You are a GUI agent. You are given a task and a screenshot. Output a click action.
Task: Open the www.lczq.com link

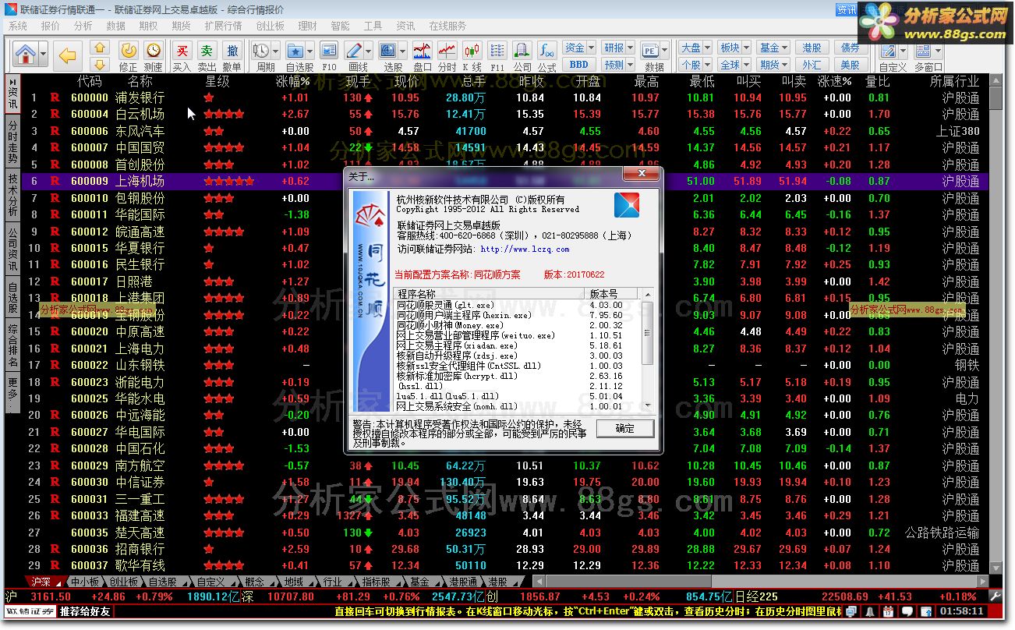click(525, 250)
